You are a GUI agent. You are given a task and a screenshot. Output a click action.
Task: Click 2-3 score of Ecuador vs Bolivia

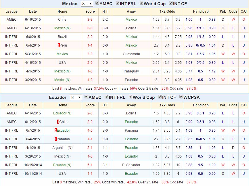tap(90, 113)
